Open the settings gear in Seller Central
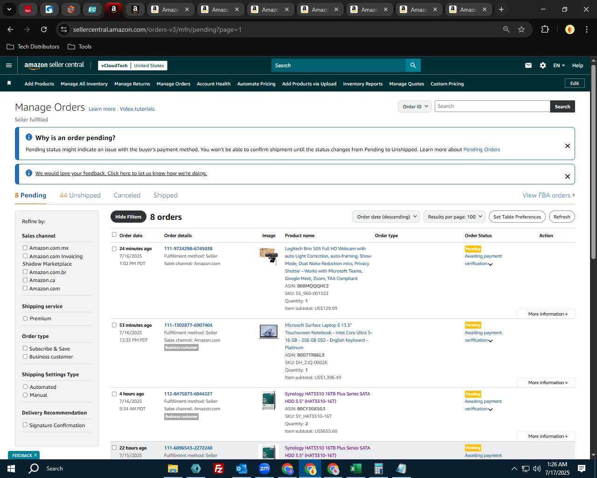Screen dimensions: 597x478 (x=543, y=65)
